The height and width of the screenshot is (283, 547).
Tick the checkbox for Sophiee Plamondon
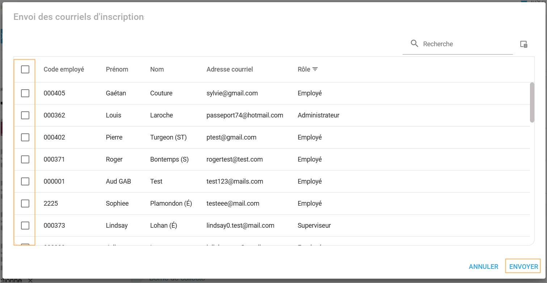[25, 203]
